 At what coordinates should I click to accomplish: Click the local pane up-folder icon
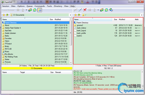point(7,15)
